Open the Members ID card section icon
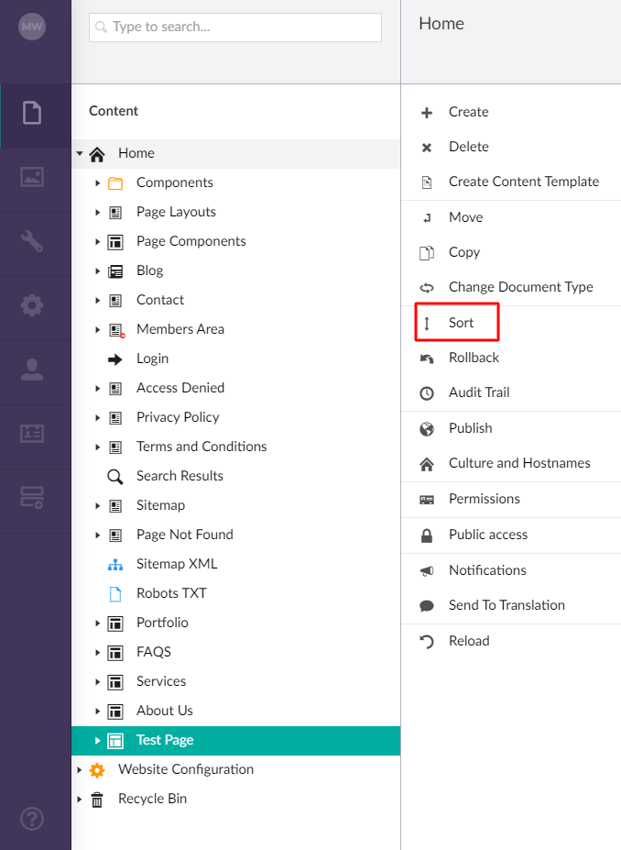Screen dimensions: 621x850 click(32, 434)
